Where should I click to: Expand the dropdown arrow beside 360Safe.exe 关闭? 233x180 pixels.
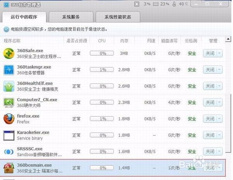pos(219,53)
